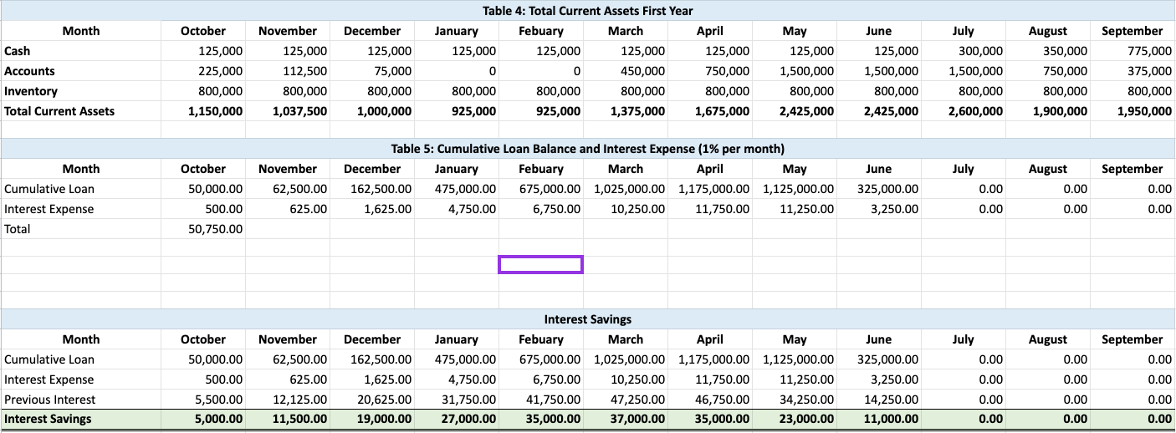Select November Interest Savings 11,500.00

click(299, 419)
